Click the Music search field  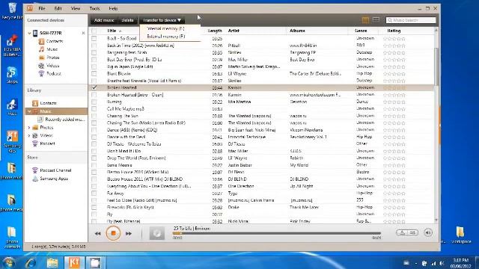coord(411,20)
